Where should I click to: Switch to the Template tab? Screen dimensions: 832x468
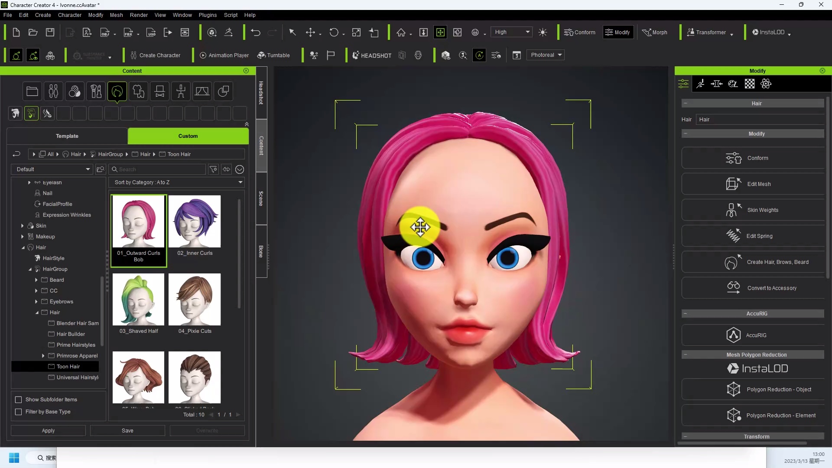[x=67, y=136]
